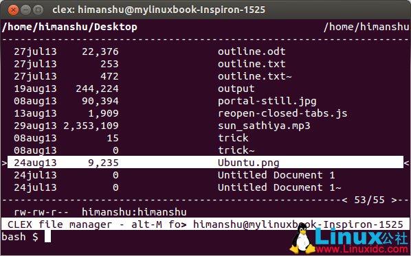The image size is (411, 256).
Task: Click the 13aug13 date entry
Action: pos(35,113)
